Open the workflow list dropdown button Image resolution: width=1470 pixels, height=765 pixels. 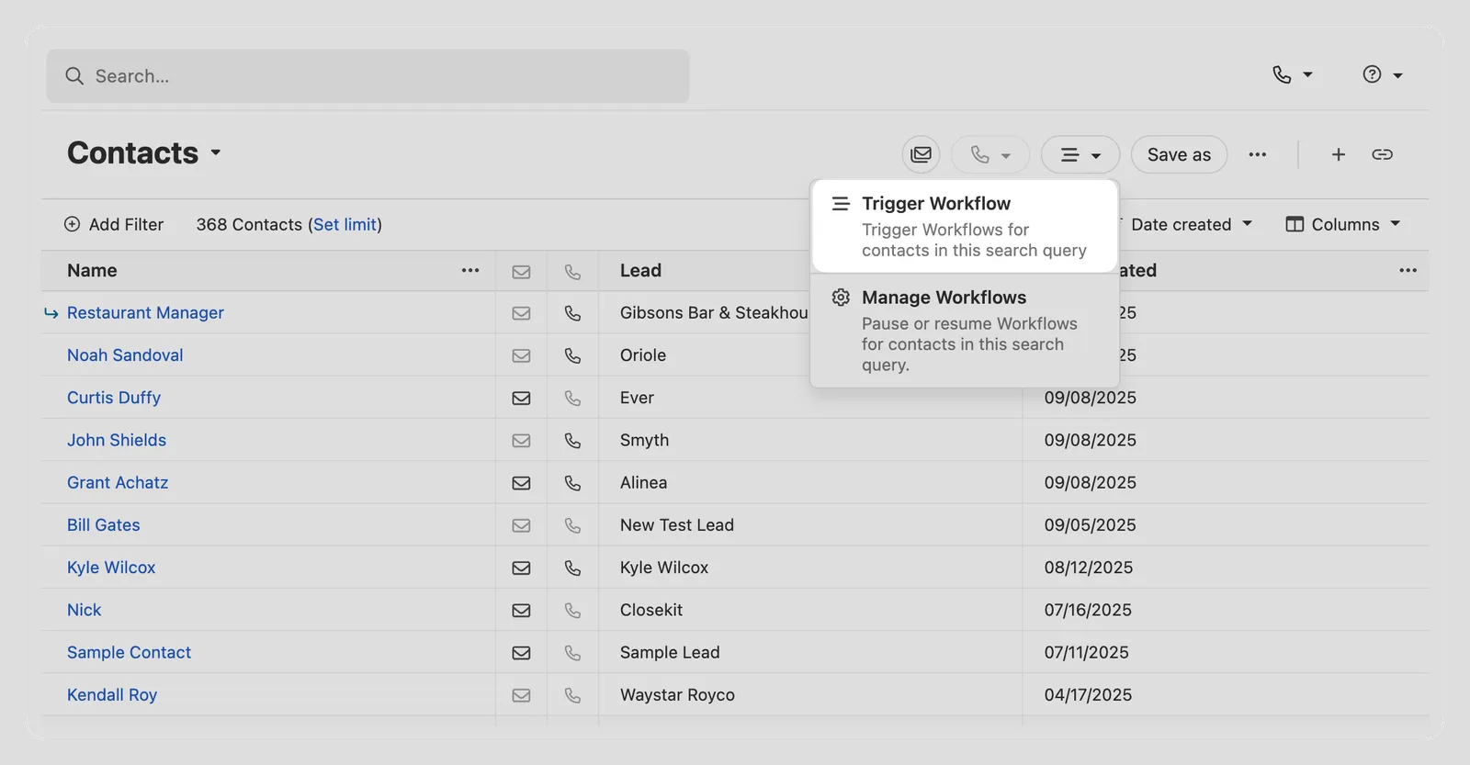[1080, 154]
